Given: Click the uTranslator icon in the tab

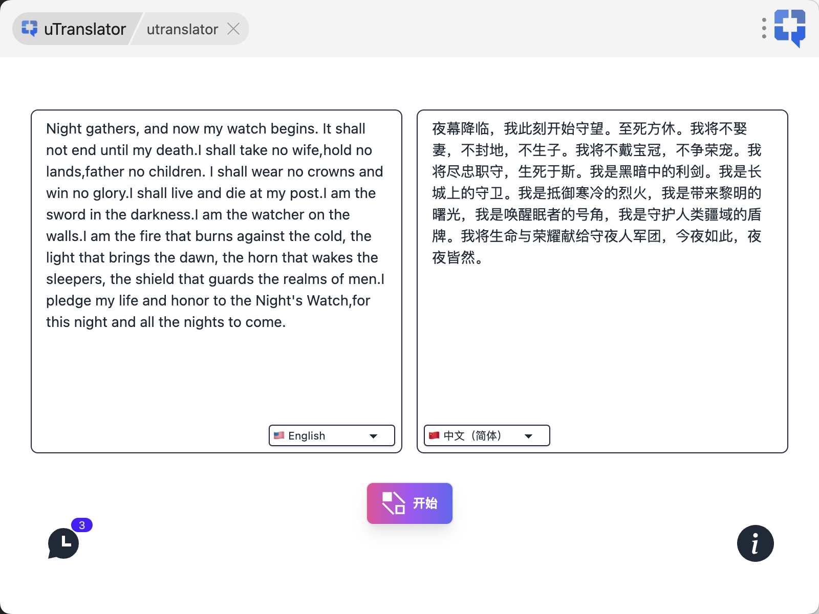Looking at the screenshot, I should pos(30,29).
